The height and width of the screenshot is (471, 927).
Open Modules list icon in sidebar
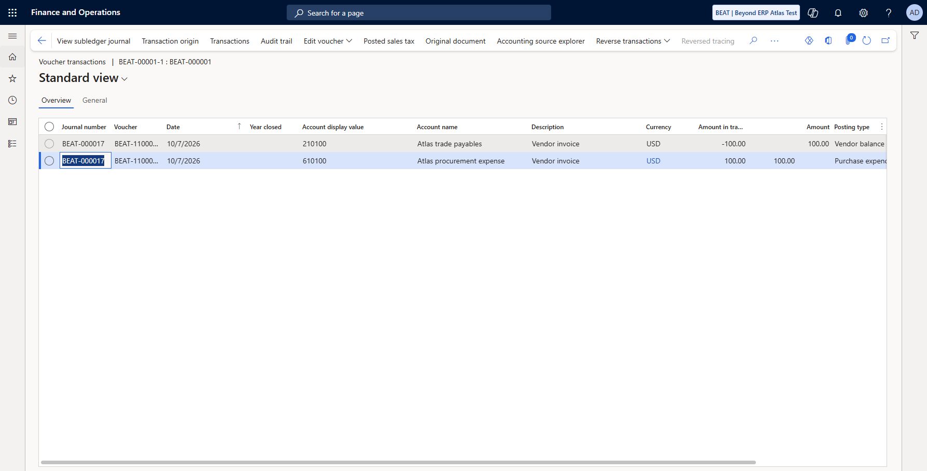(x=12, y=144)
